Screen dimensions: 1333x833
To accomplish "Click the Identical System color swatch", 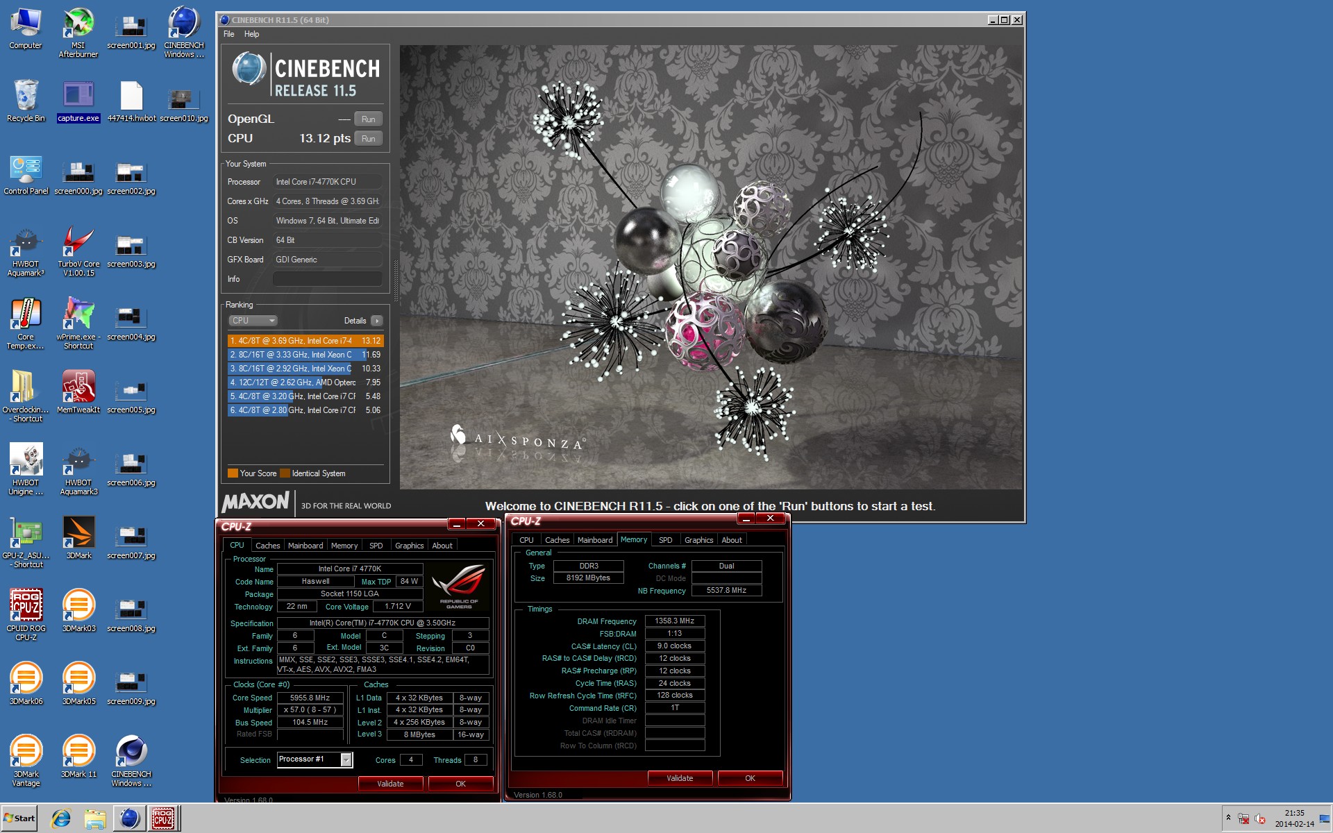I will coord(285,473).
